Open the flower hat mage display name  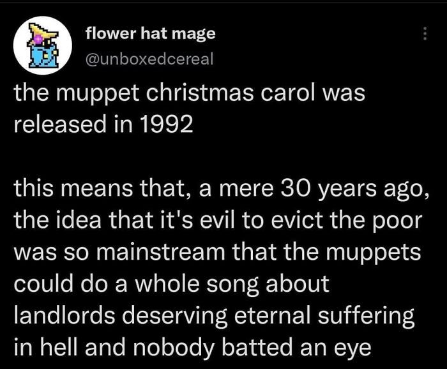pos(150,34)
